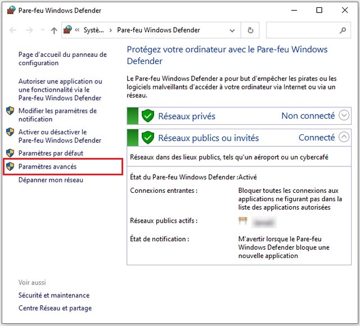The image size is (360, 326).
Task: Click shield icon beside 'Modifier les paramètres de notification'
Action: (x=10, y=111)
